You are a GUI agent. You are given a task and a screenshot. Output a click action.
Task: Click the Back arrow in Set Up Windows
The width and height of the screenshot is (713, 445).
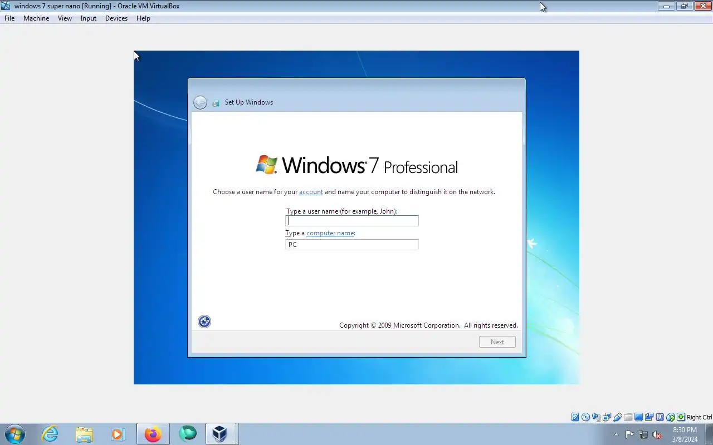(x=200, y=102)
